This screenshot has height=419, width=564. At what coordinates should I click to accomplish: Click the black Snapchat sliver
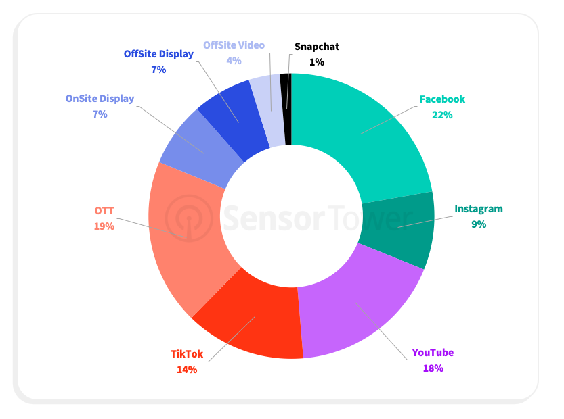[x=286, y=108]
